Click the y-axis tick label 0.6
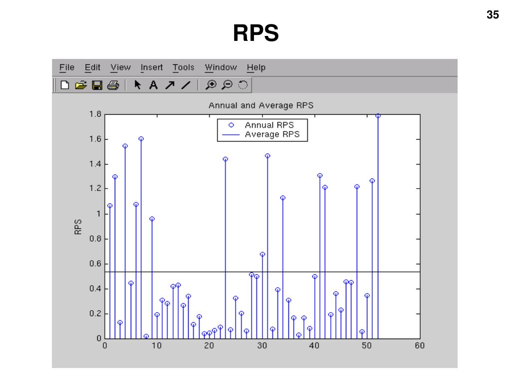511x383 pixels. 95,264
